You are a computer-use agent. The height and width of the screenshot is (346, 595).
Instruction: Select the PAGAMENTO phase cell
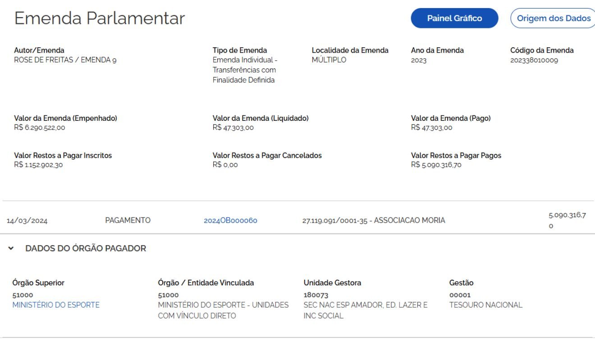tap(128, 221)
